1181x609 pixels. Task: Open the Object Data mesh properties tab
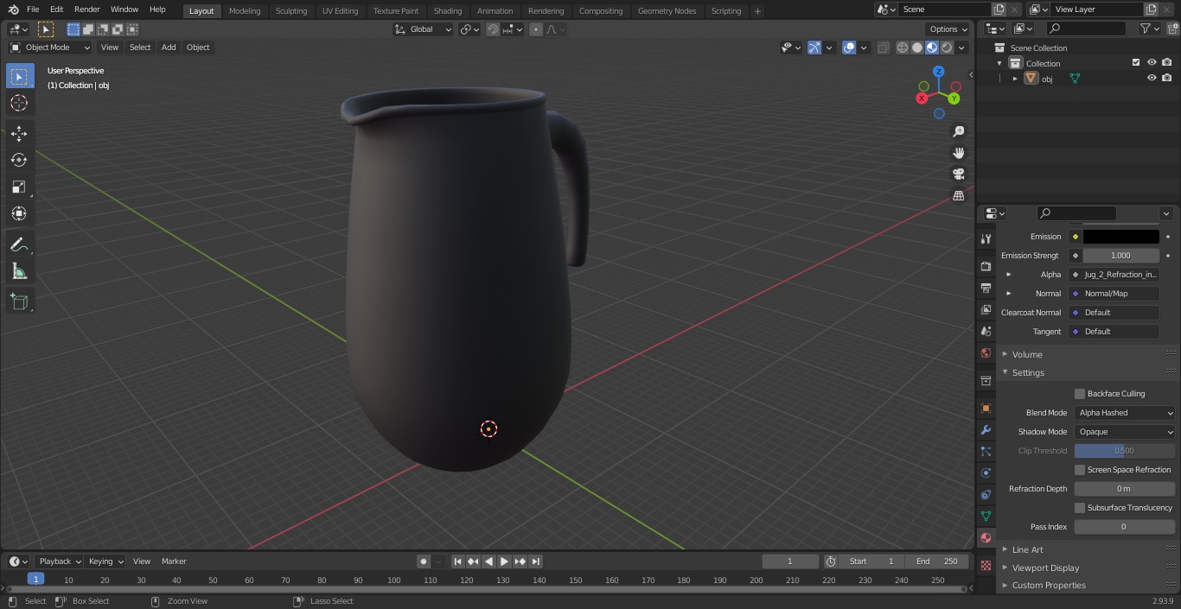[x=986, y=516]
